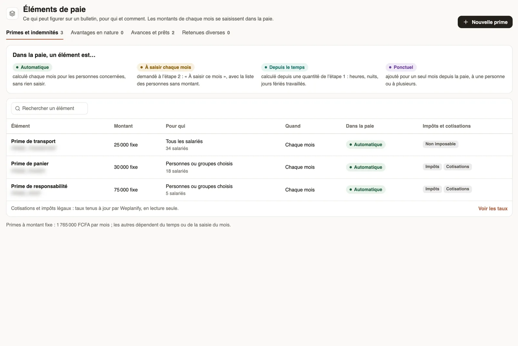Click the Dans la paie column header

coord(360,126)
